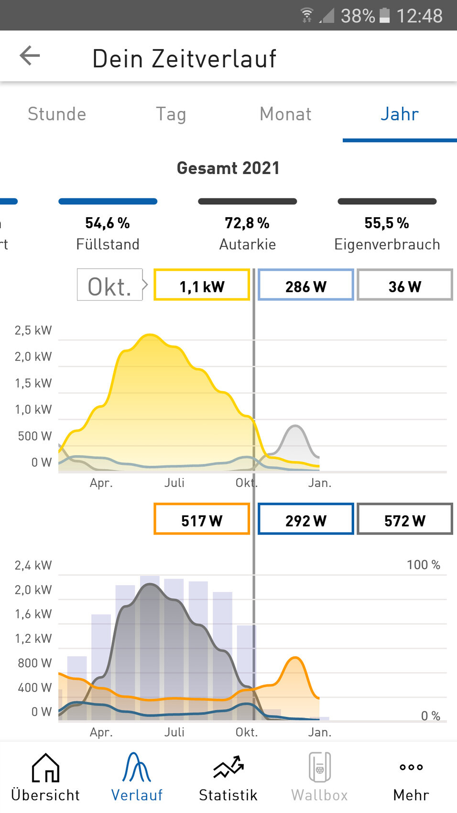Image resolution: width=457 pixels, height=813 pixels.
Task: Tap the Wi-Fi status icon
Action: tap(307, 16)
